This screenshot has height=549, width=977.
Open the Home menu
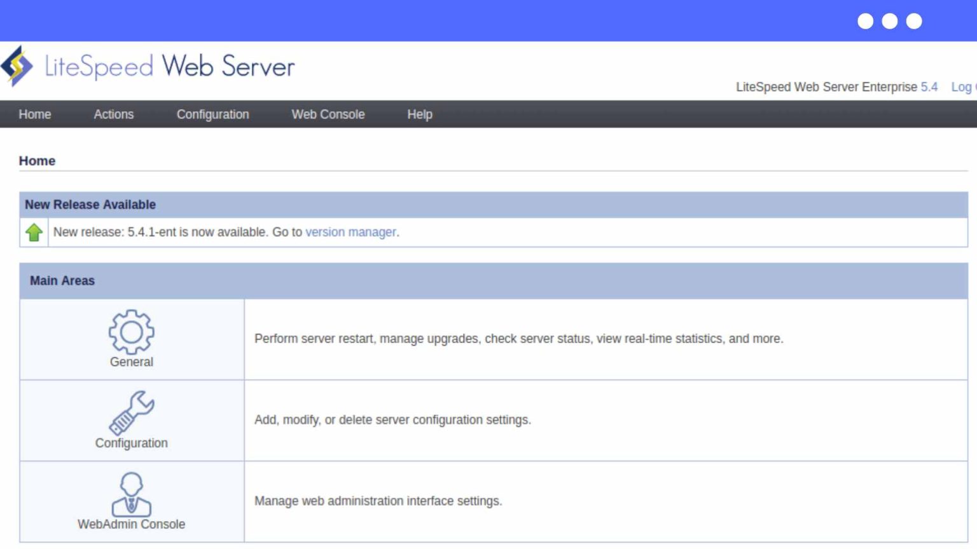pos(35,114)
